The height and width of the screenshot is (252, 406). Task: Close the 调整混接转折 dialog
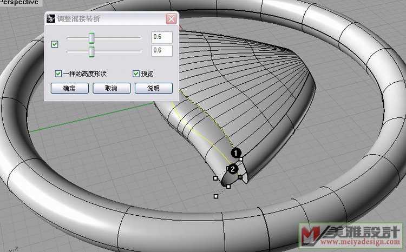171,19
